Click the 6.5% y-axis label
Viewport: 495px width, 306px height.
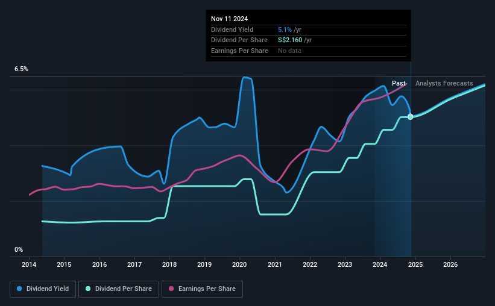click(x=22, y=69)
